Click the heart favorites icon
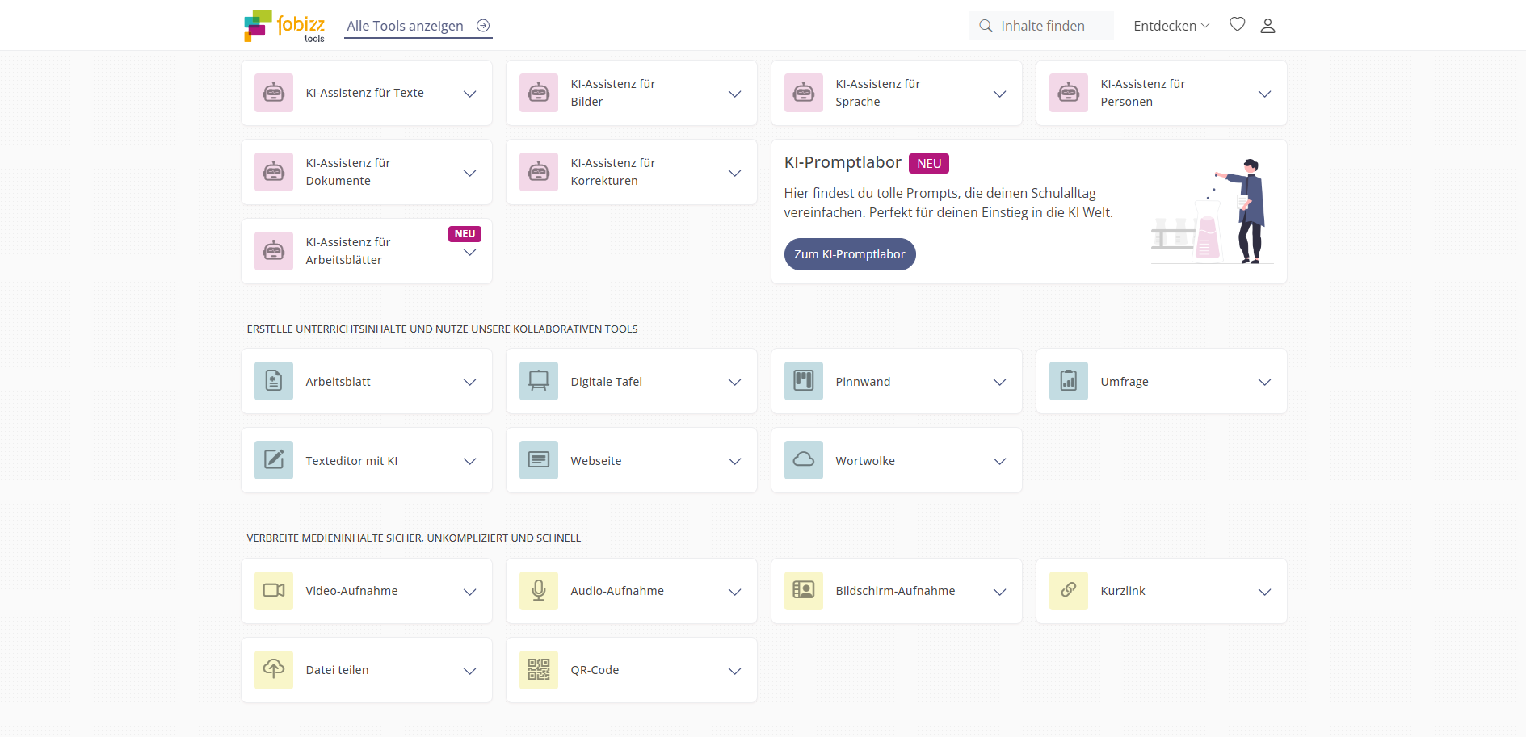 coord(1237,25)
